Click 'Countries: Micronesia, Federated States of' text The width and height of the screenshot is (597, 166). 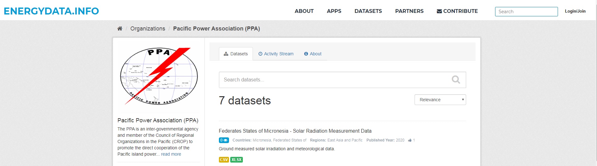click(269, 140)
